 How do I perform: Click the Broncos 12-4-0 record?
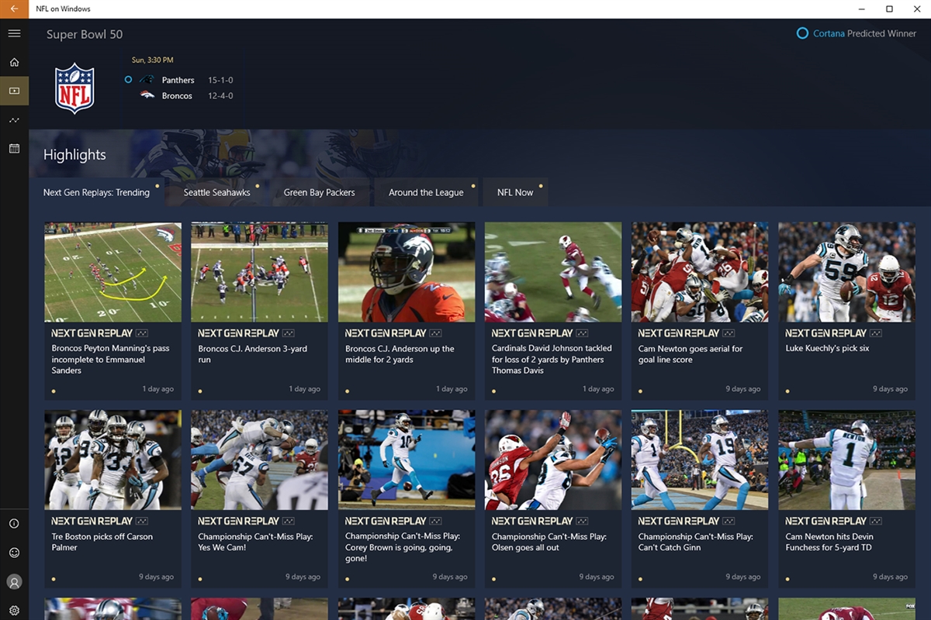(220, 95)
